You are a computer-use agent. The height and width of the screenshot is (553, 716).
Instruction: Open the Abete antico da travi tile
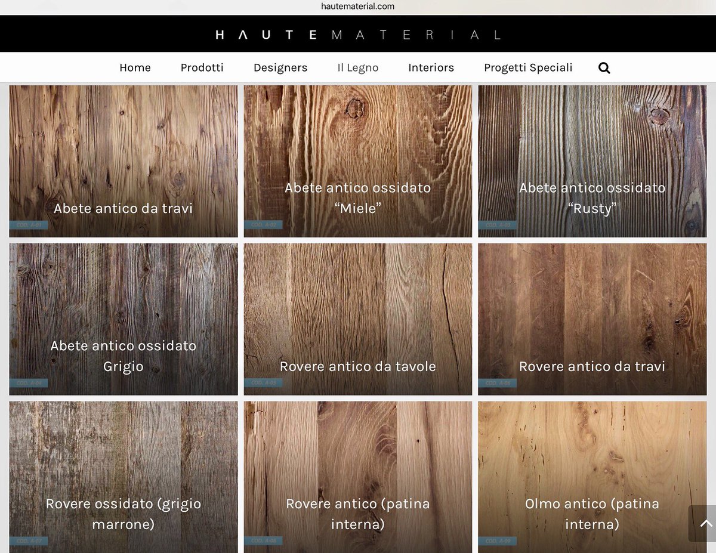[124, 161]
